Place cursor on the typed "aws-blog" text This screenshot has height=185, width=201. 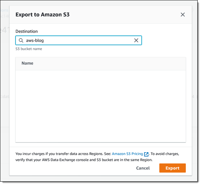35,40
